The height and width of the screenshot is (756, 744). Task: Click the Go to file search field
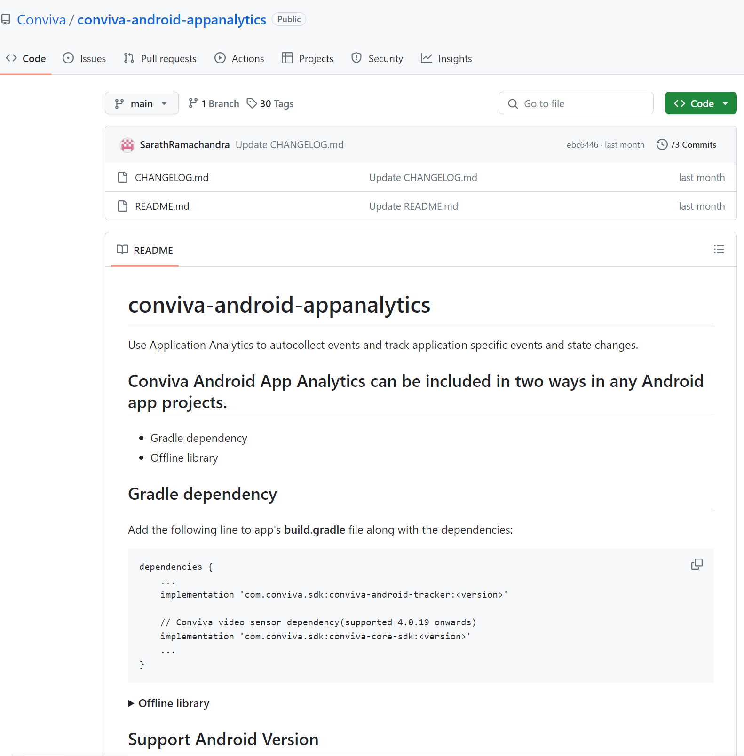click(576, 103)
